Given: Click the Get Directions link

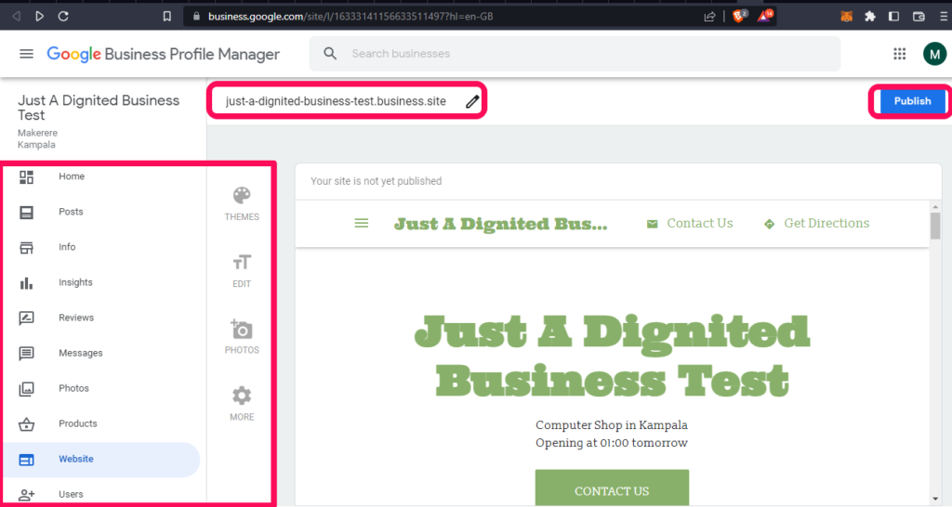Looking at the screenshot, I should pyautogui.click(x=816, y=224).
